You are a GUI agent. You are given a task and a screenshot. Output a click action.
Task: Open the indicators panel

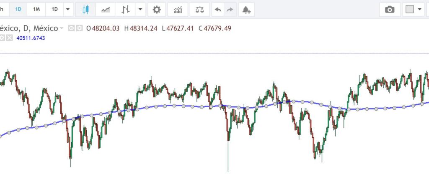click(178, 9)
